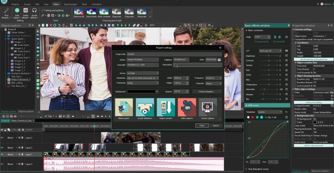
Task: Click rotate 90 degrees counter-clockwise icon
Action: 280,37
